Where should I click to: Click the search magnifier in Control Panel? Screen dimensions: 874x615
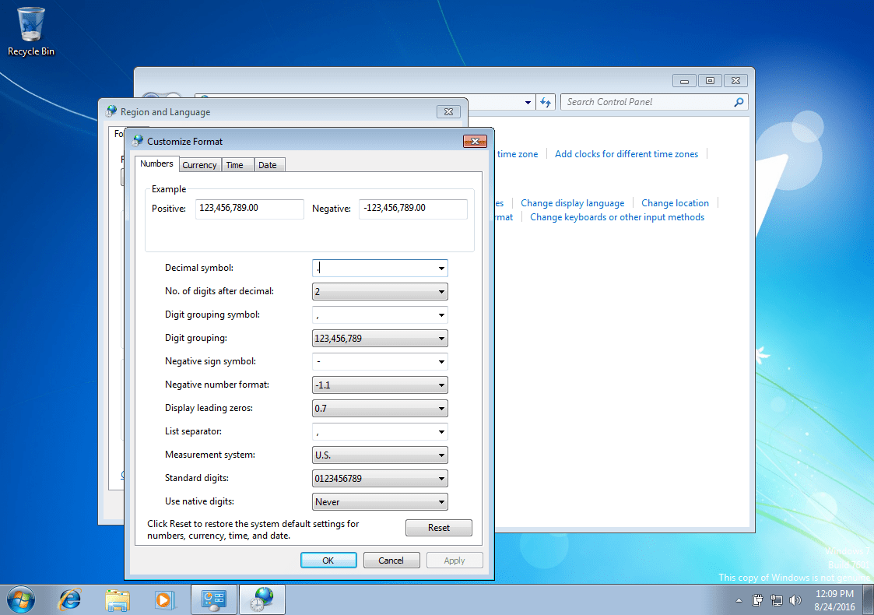[739, 102]
